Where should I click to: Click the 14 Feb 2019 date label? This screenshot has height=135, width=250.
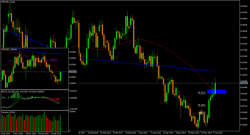(93, 133)
